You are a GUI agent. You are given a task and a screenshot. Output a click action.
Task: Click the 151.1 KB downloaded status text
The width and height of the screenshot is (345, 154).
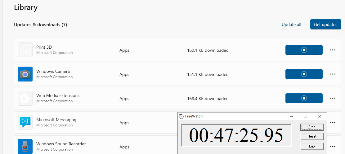[x=208, y=74]
